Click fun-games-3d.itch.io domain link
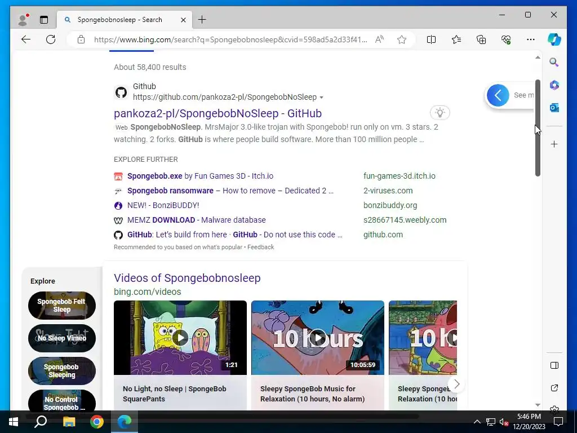 click(x=400, y=176)
